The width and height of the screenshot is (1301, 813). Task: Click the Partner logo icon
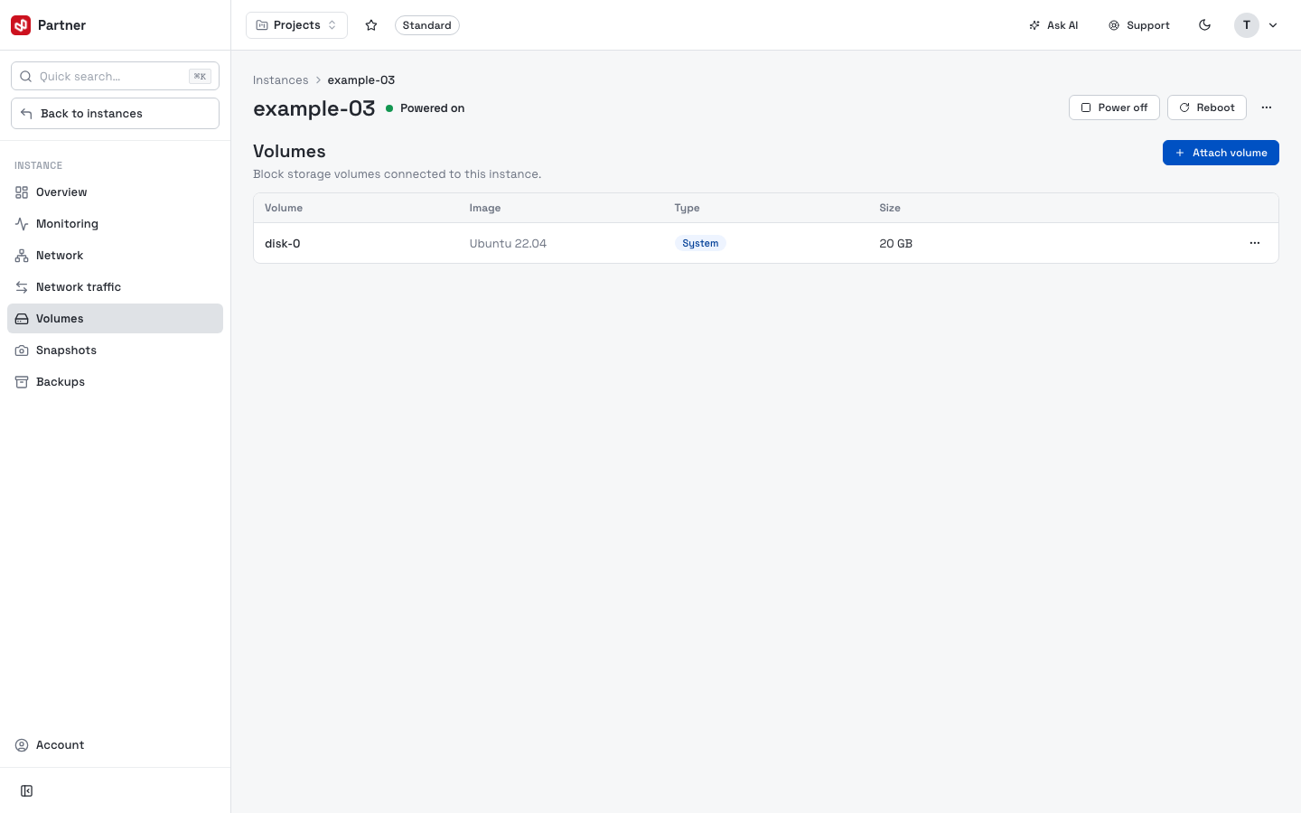[21, 25]
